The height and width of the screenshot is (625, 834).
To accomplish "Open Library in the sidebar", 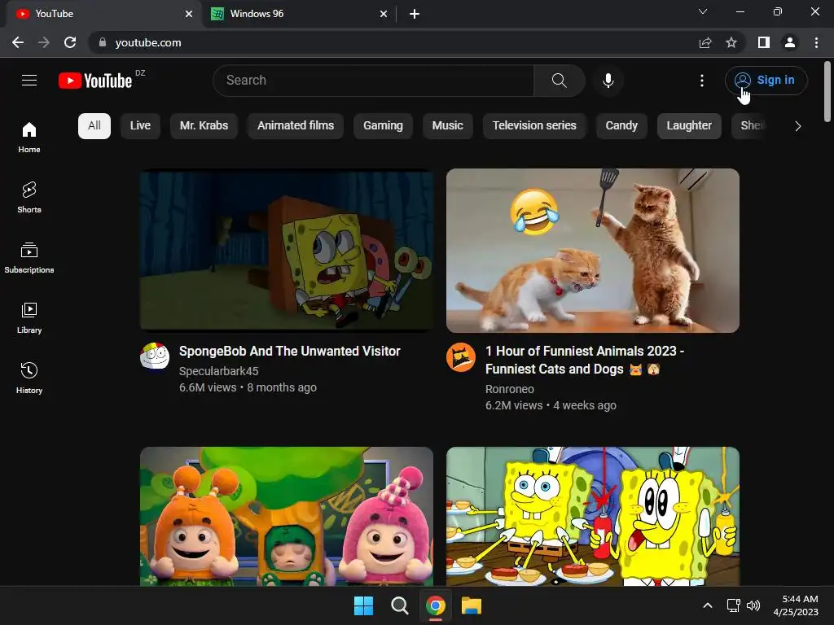I will tap(29, 318).
